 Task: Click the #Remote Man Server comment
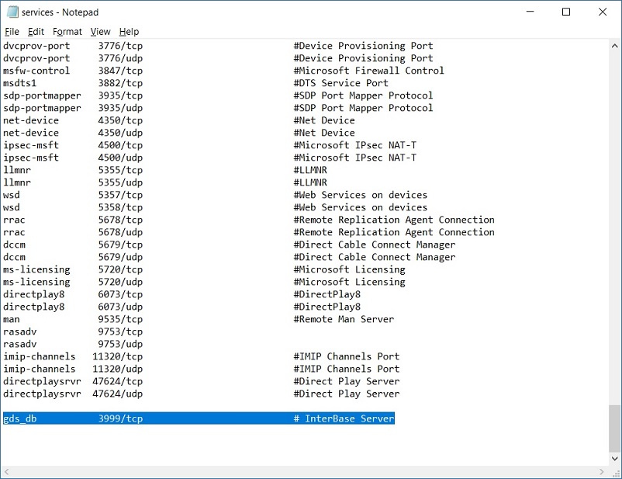[344, 319]
